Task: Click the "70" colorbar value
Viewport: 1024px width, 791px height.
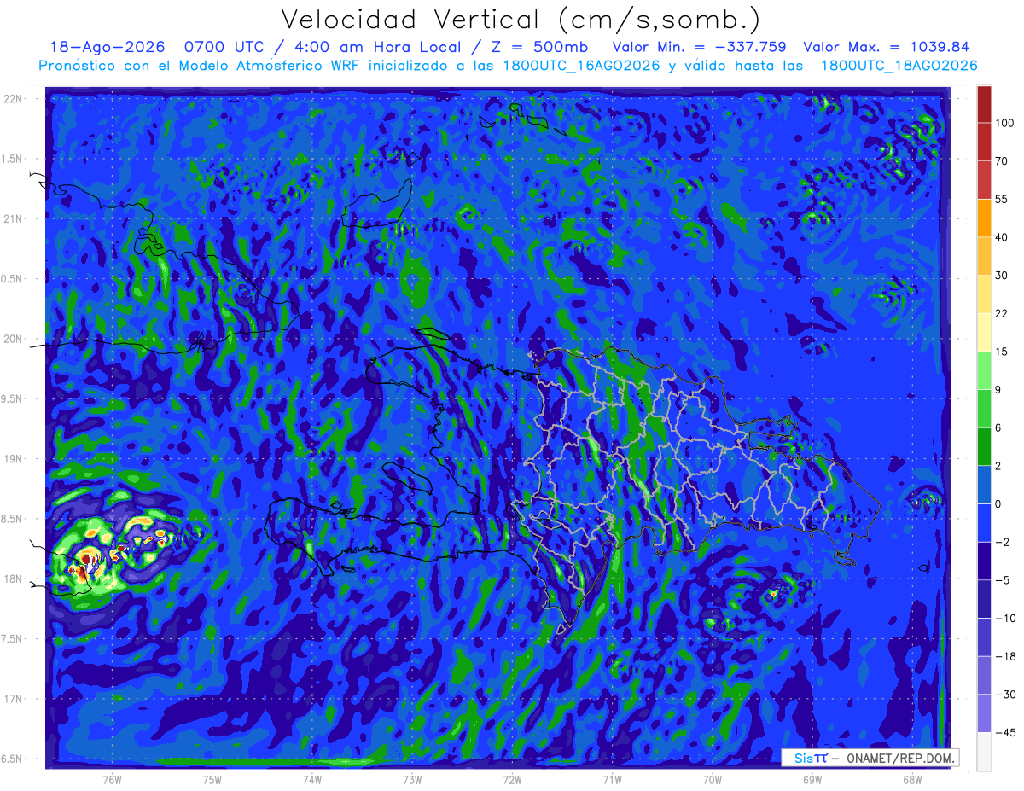Action: pos(1002,161)
